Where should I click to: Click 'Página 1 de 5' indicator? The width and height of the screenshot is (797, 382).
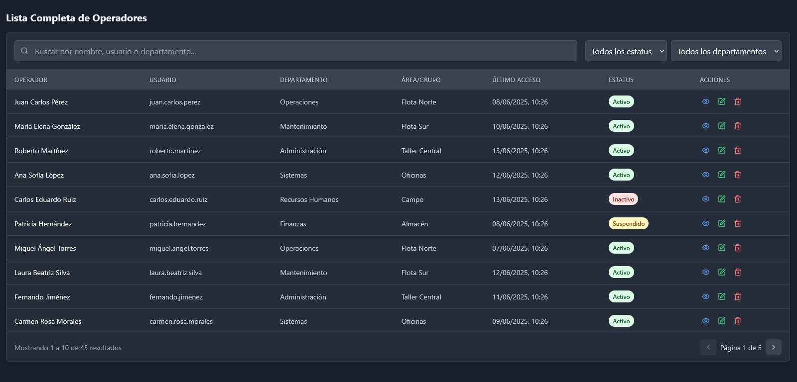(741, 348)
